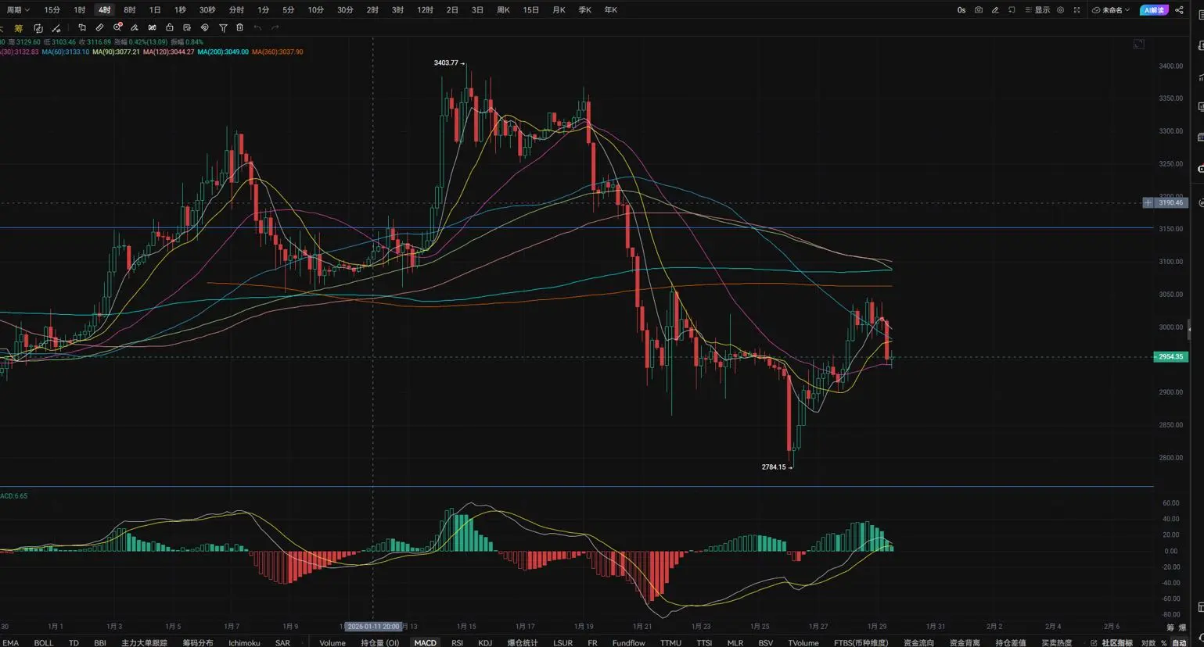Delete drawings using trash icon
This screenshot has width=1204, height=647.
pos(240,28)
